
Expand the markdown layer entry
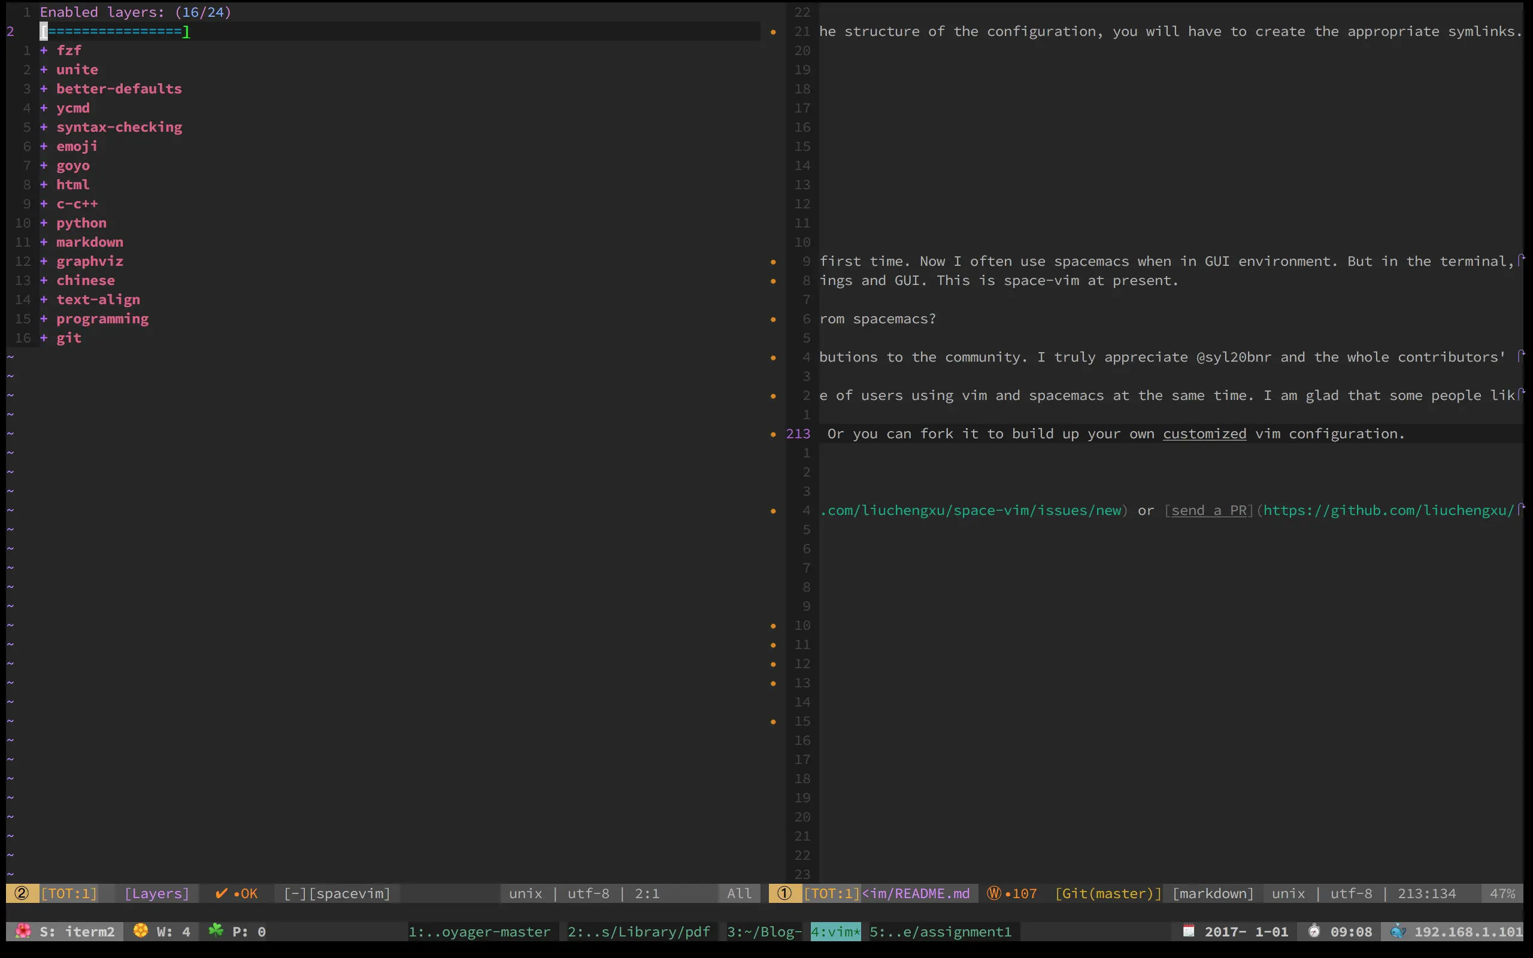coord(89,242)
